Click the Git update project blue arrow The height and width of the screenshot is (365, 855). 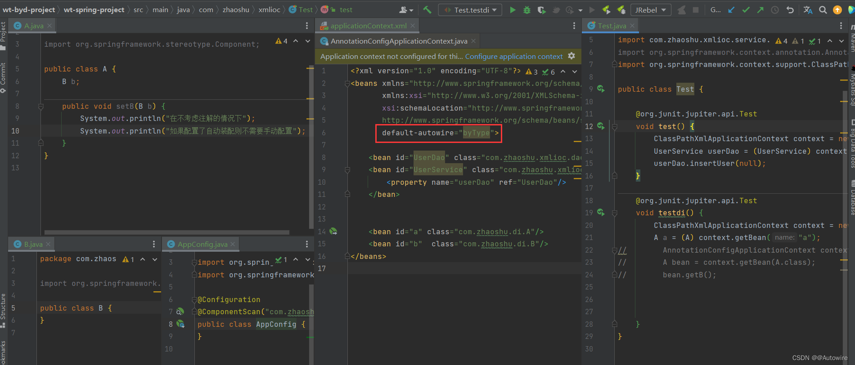731,10
